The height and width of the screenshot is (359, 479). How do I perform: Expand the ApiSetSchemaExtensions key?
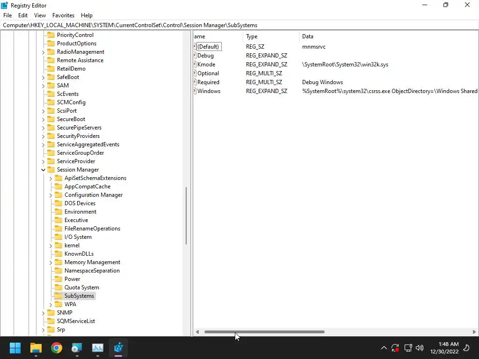[51, 178]
